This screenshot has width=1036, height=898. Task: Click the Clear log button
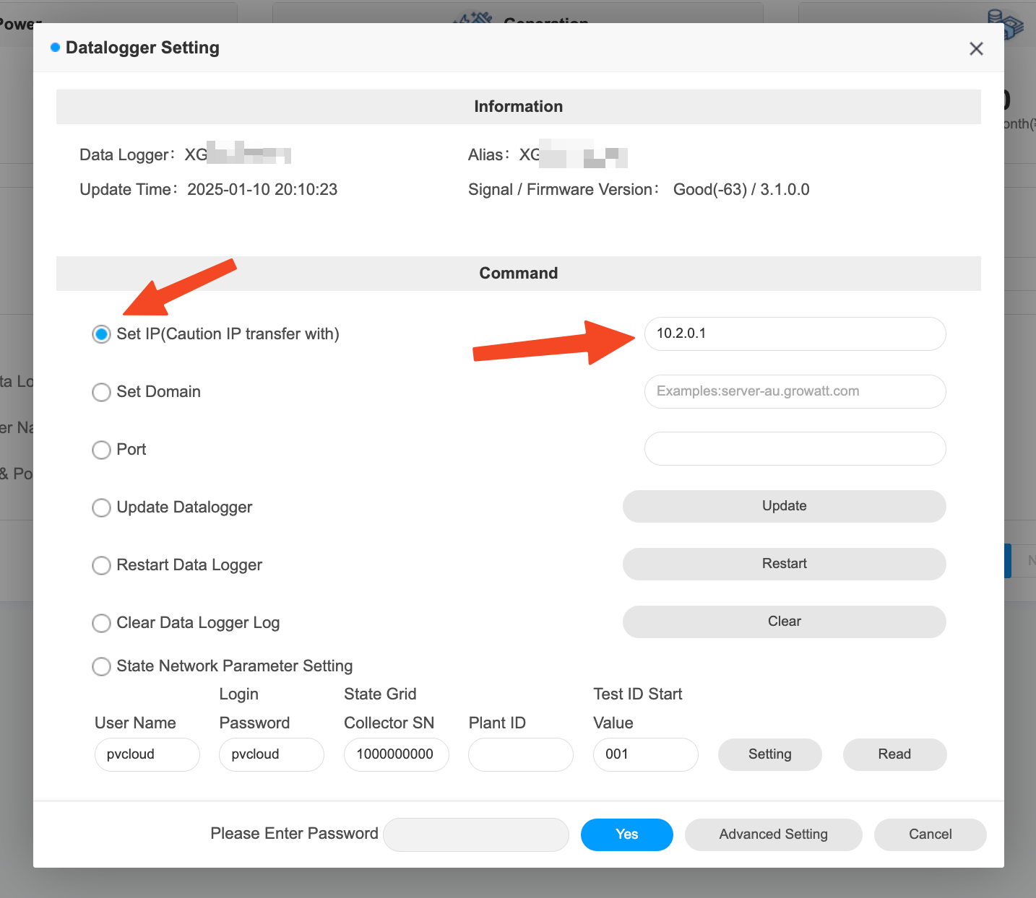[784, 622]
